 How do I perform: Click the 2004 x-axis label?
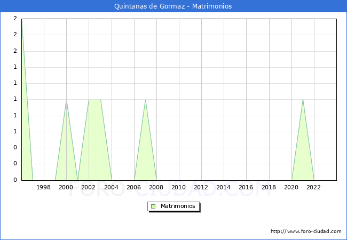click(111, 187)
